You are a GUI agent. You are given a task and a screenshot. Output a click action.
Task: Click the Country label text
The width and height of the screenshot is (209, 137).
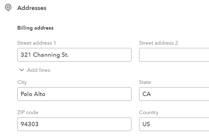click(149, 113)
